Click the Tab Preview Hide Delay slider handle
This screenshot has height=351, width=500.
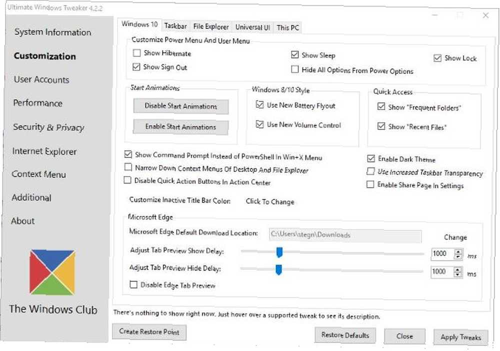(x=278, y=269)
